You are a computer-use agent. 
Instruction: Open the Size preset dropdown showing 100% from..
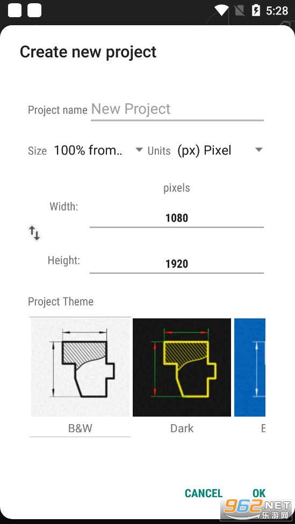pos(98,150)
